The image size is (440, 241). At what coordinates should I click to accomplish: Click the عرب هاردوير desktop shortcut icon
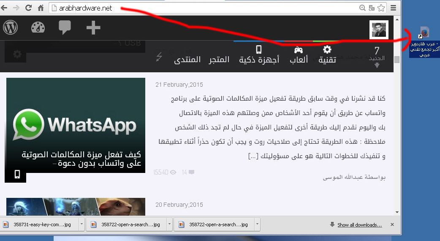pos(424,42)
